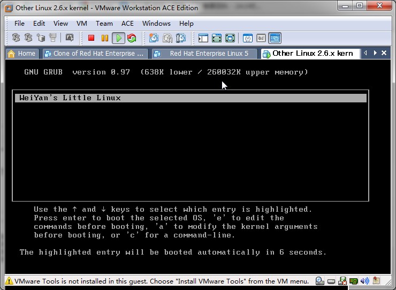Select the Other Linux 2.6.x kern tab
Image resolution: width=396 pixels, height=290 pixels.
[x=310, y=54]
